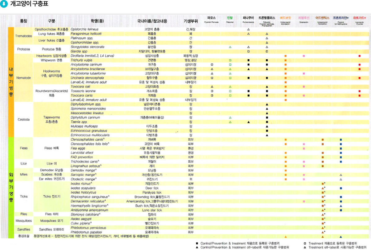Click the filled black square legend symbol
Image resolution: width=371 pixels, height=251 pixels.
[197, 243]
